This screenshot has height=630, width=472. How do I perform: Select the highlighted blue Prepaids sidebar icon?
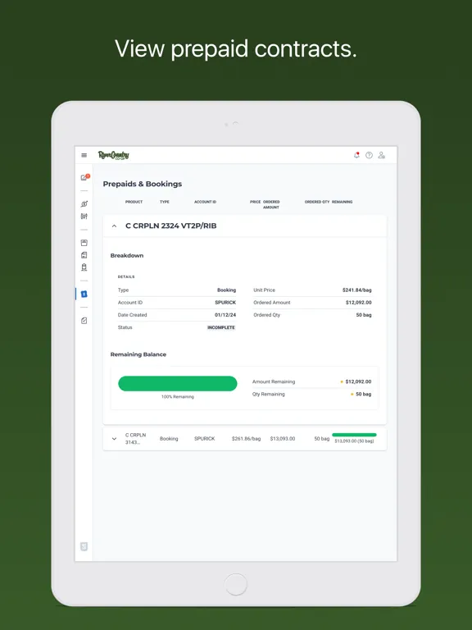pos(84,294)
